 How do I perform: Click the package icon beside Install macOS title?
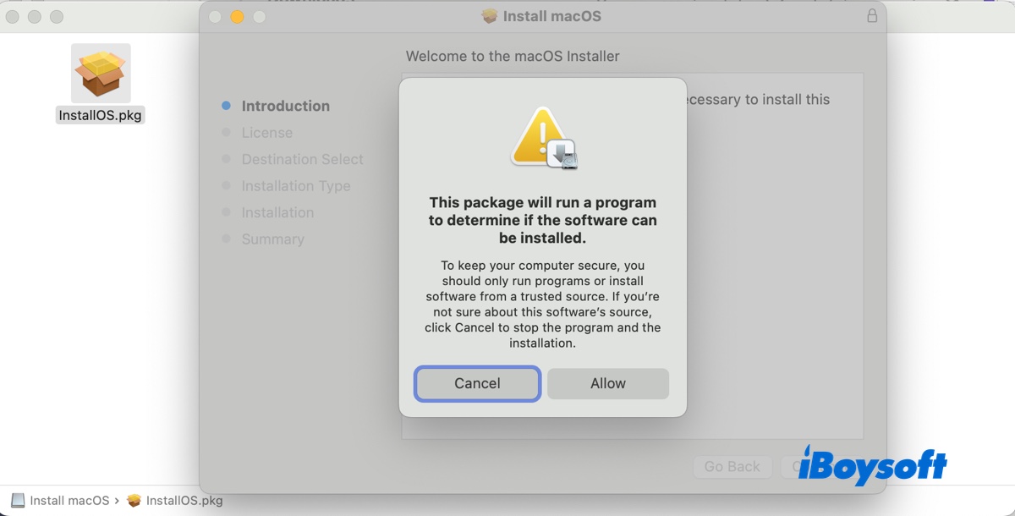(490, 16)
